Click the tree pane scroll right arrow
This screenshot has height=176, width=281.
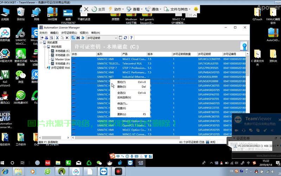click(68, 138)
